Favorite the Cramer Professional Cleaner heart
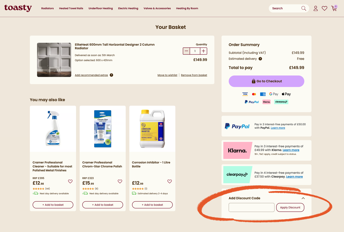The width and height of the screenshot is (344, 232). (70, 181)
